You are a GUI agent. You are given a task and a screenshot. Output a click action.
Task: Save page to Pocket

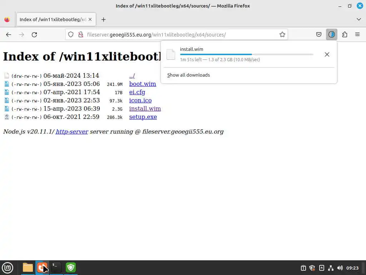tap(318, 35)
